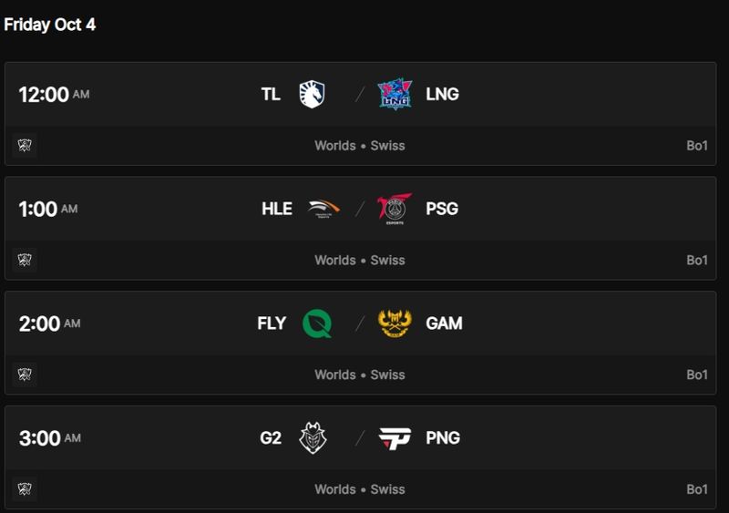Click the paiN Gaming logo

[x=395, y=438]
